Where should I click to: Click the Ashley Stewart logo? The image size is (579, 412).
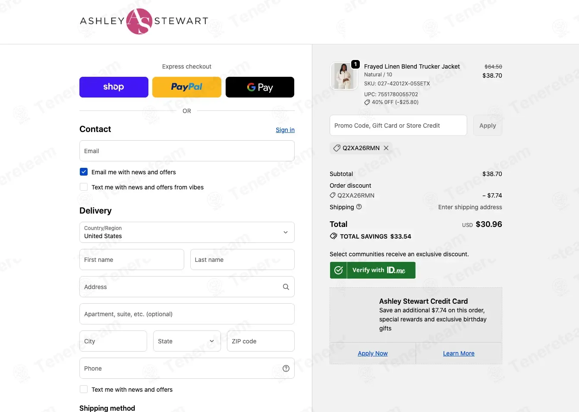[x=144, y=21]
